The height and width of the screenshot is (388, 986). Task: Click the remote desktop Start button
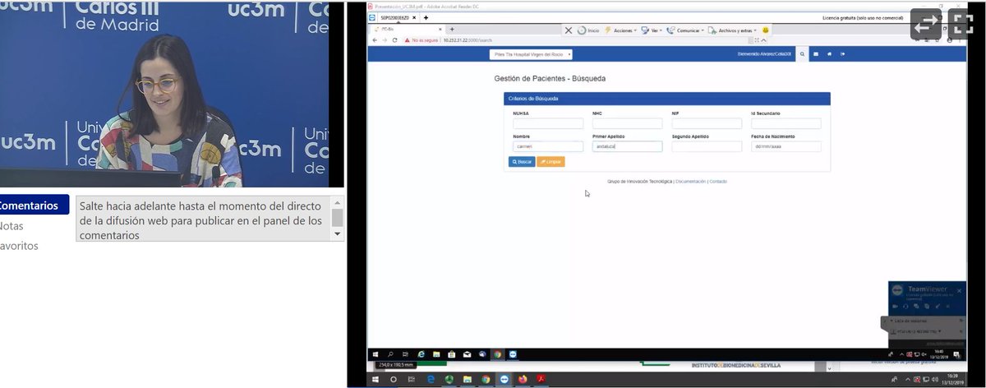click(374, 353)
